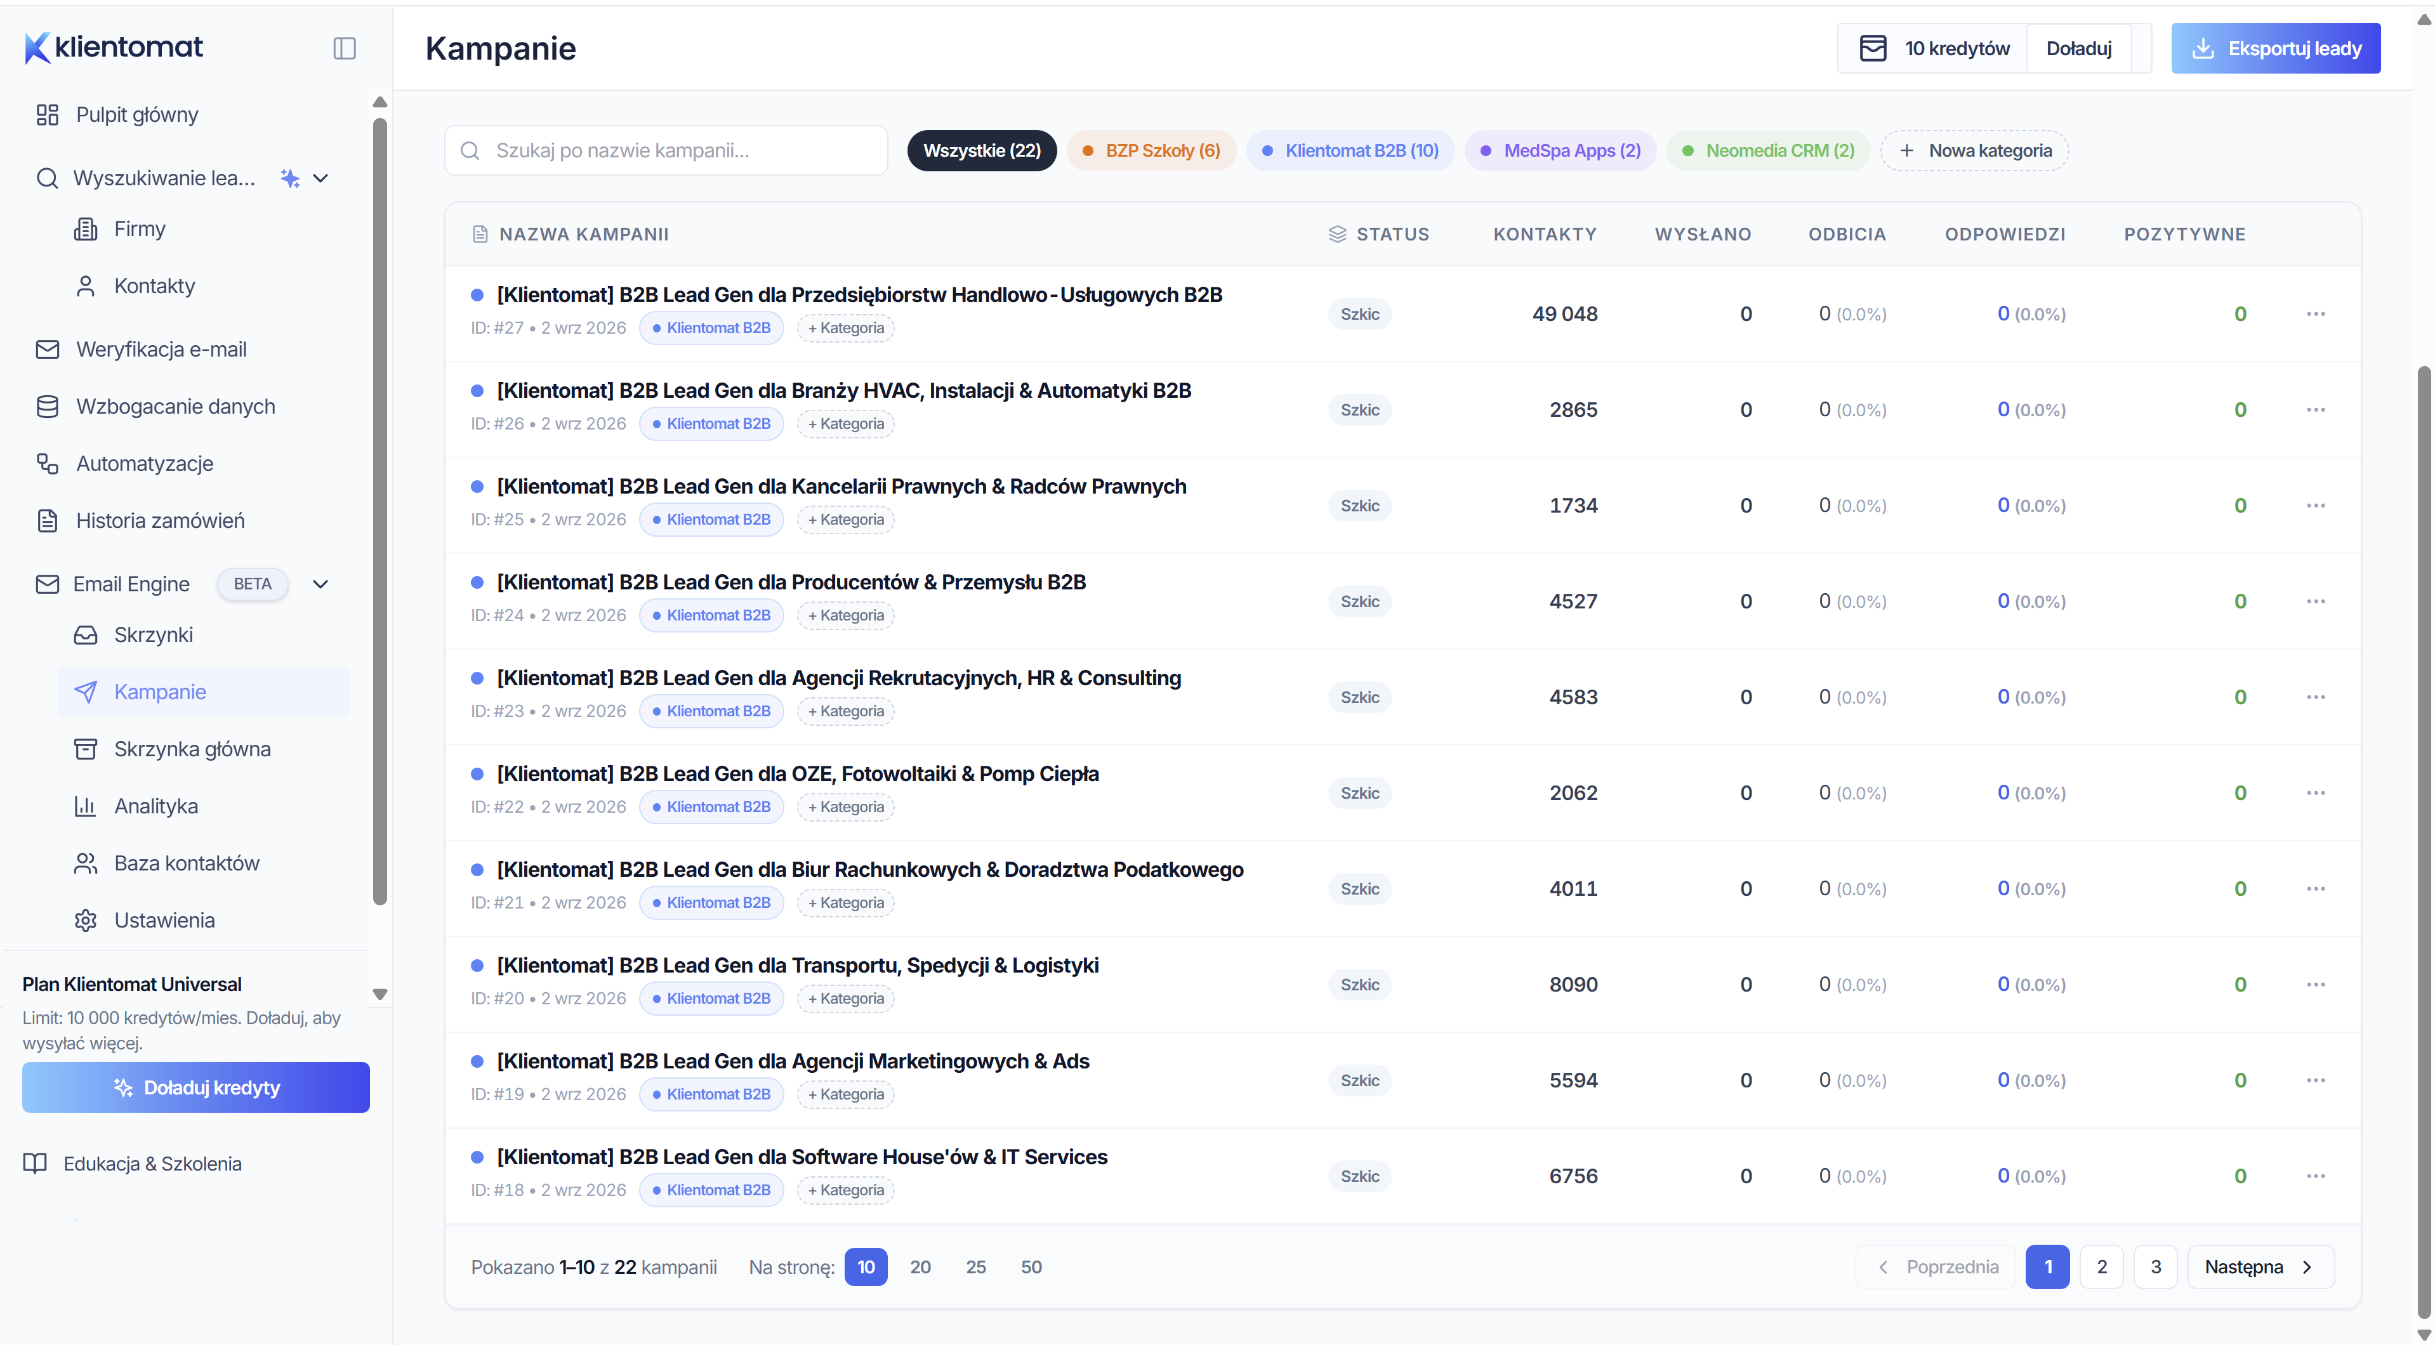
Task: Expand Wyszukiwanie leadów menu chevron
Action: click(320, 178)
